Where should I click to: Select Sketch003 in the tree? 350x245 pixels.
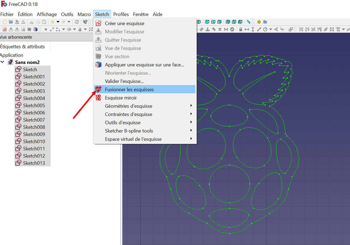[x=34, y=91]
